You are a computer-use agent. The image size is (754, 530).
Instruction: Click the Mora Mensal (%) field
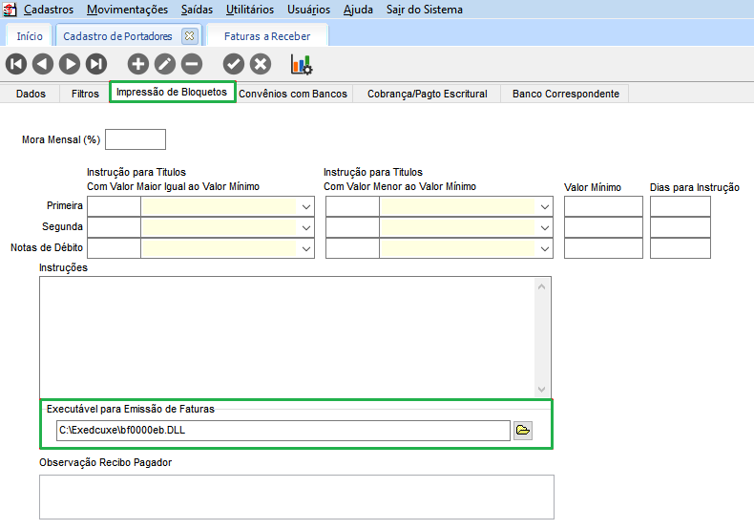pos(136,139)
